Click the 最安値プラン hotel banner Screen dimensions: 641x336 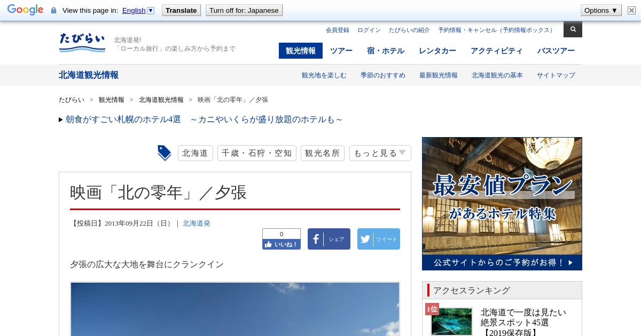pyautogui.click(x=502, y=204)
